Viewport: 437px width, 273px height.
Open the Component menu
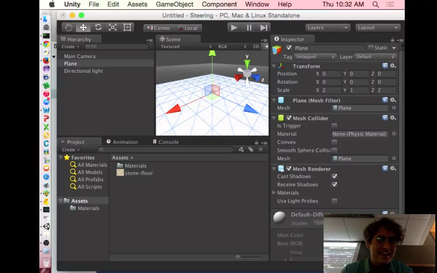[x=219, y=5]
